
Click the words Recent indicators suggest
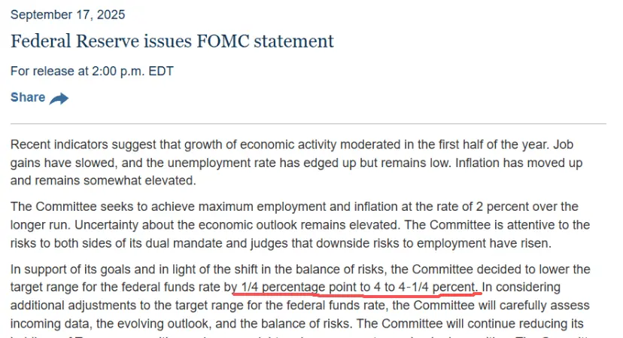click(83, 145)
